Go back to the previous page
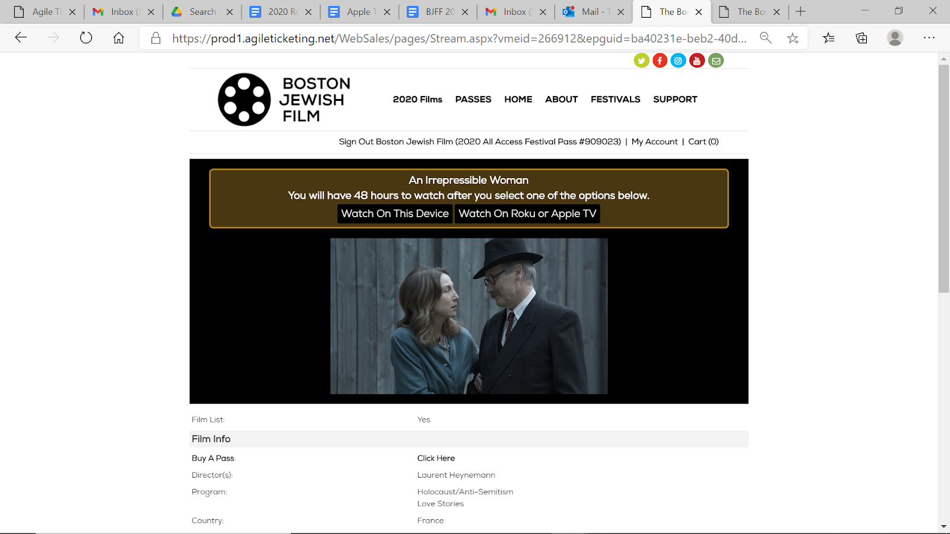Image resolution: width=950 pixels, height=534 pixels. coord(21,38)
